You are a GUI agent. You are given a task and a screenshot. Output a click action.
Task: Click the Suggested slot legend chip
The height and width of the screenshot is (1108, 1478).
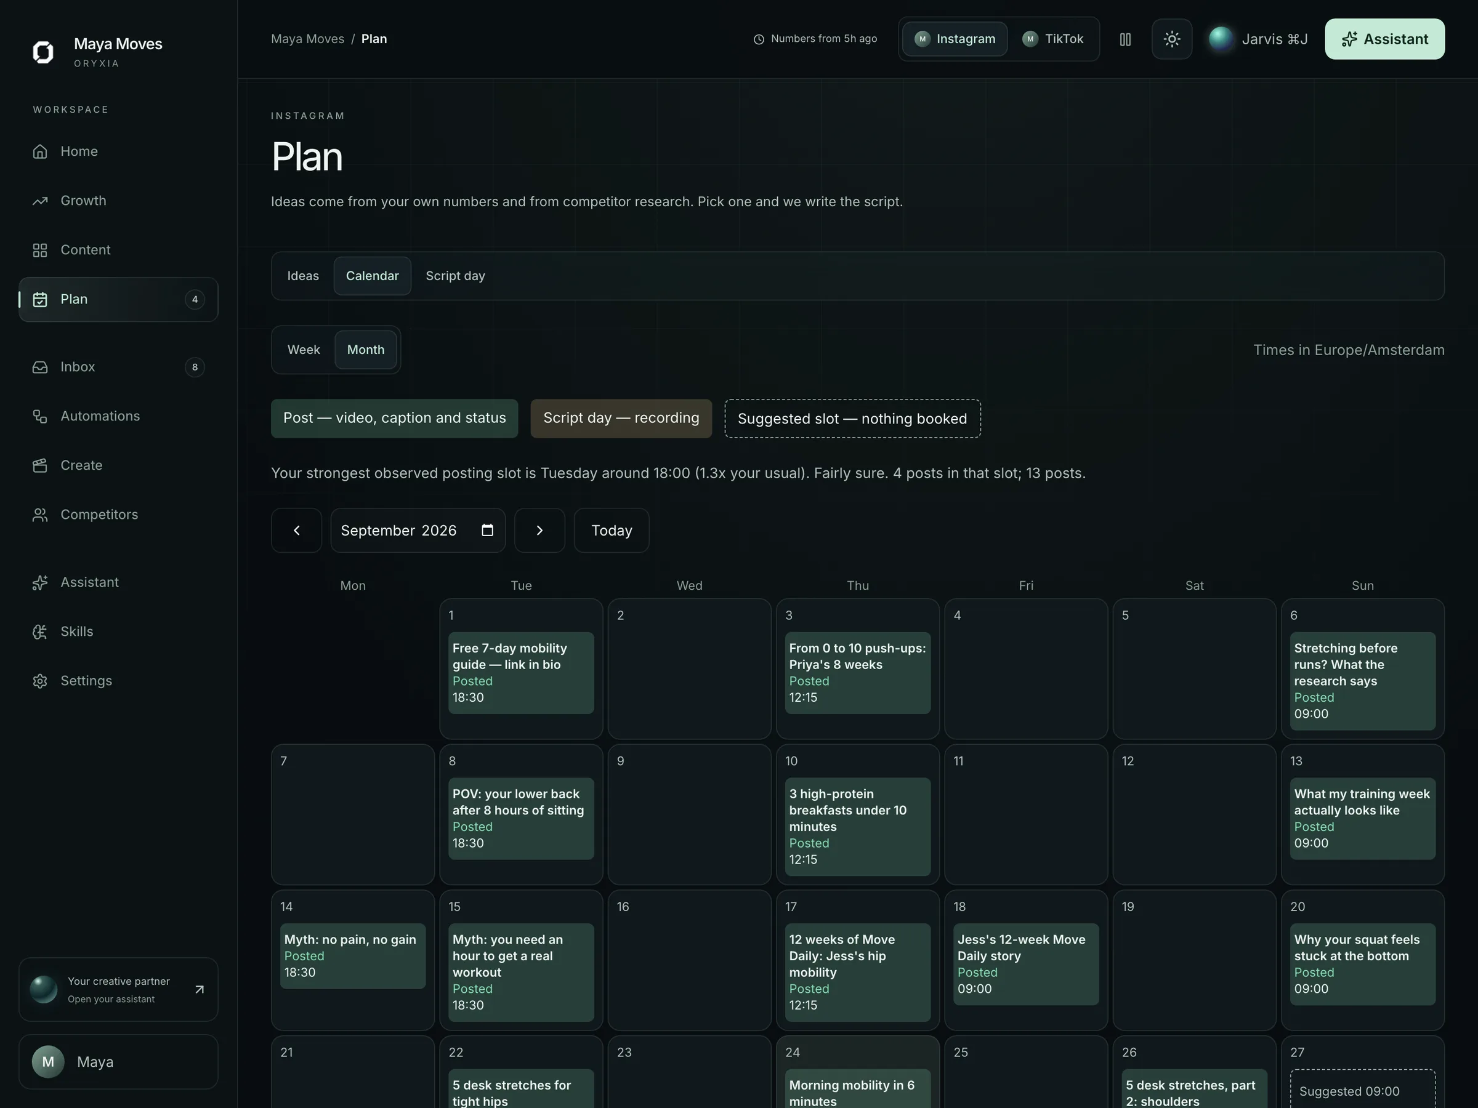tap(852, 419)
